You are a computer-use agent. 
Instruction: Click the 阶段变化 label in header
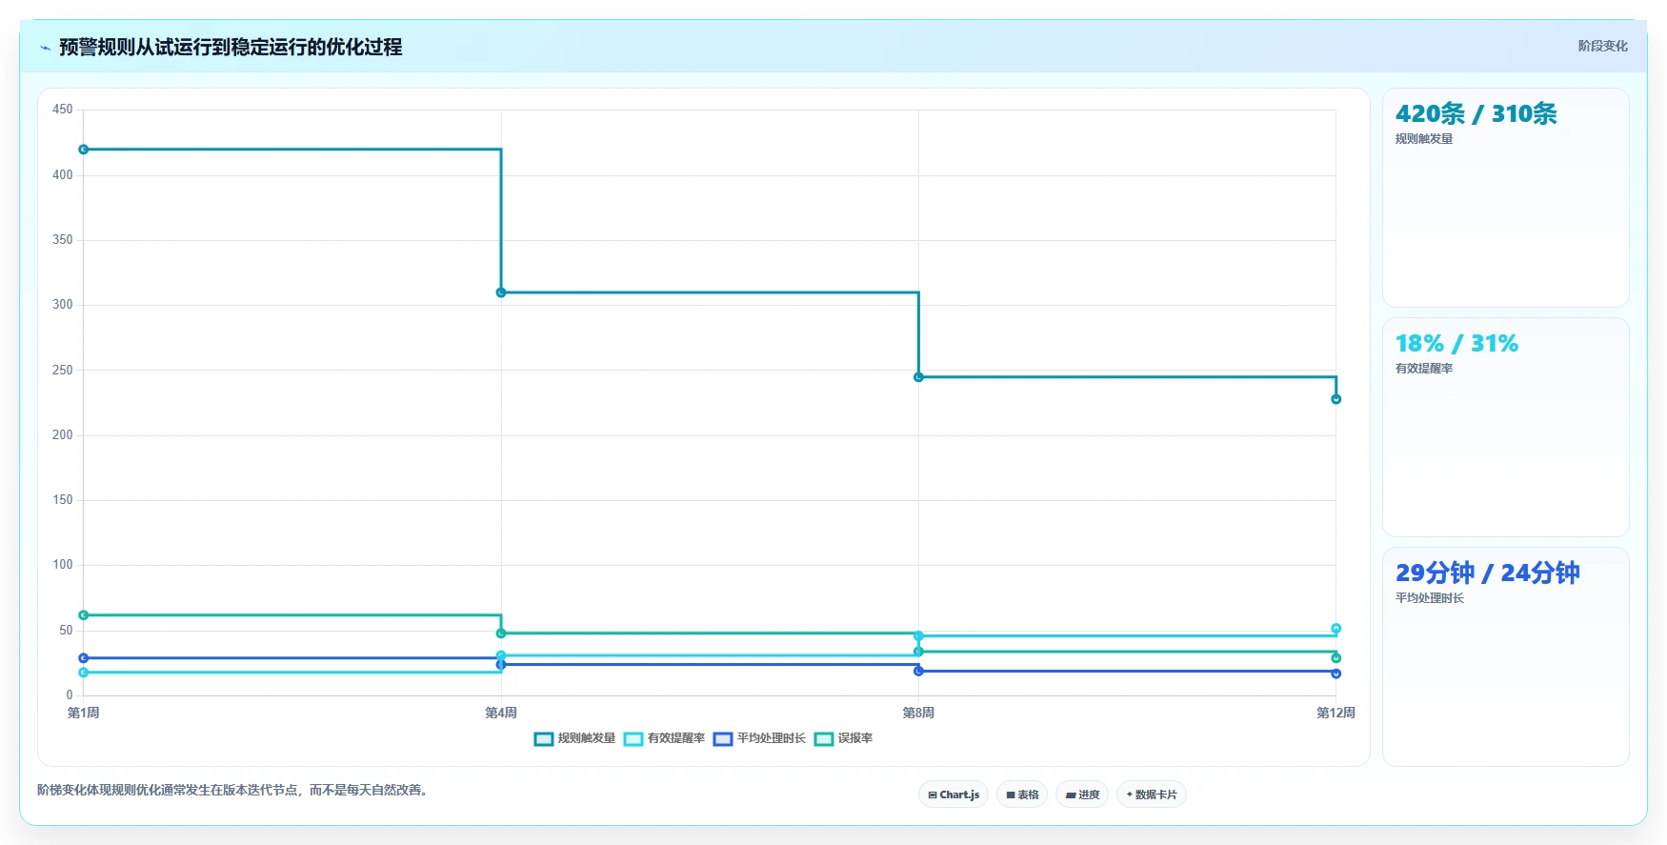pyautogui.click(x=1602, y=46)
